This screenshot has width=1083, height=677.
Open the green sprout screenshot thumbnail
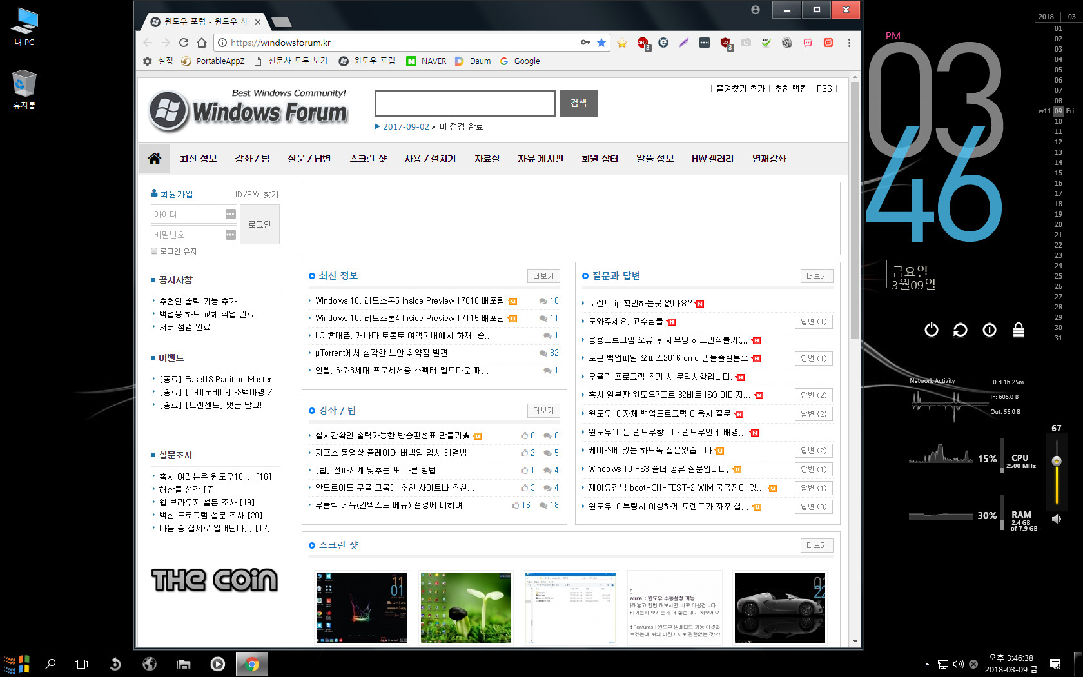[x=466, y=607]
